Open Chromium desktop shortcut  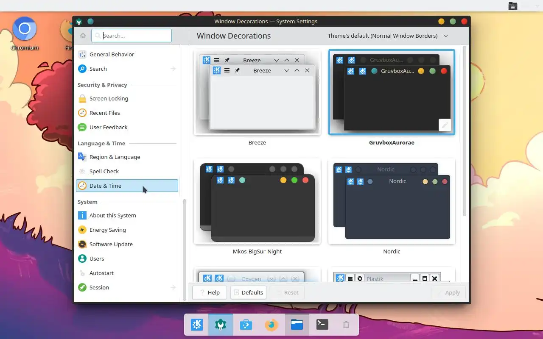[x=25, y=34]
